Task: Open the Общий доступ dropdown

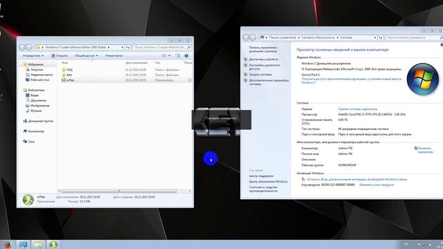Action: click(x=86, y=55)
